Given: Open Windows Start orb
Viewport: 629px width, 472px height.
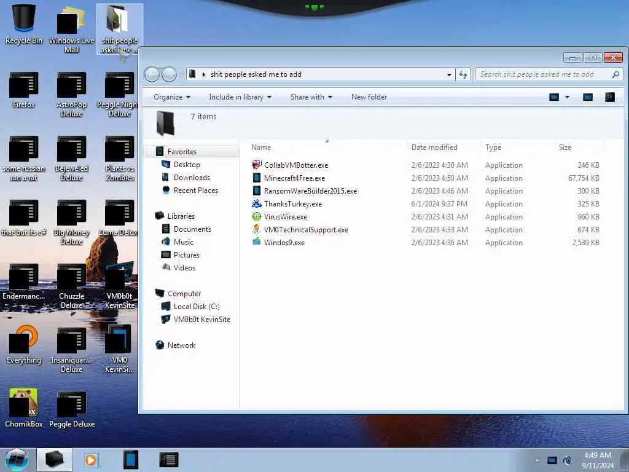Looking at the screenshot, I should [x=17, y=460].
